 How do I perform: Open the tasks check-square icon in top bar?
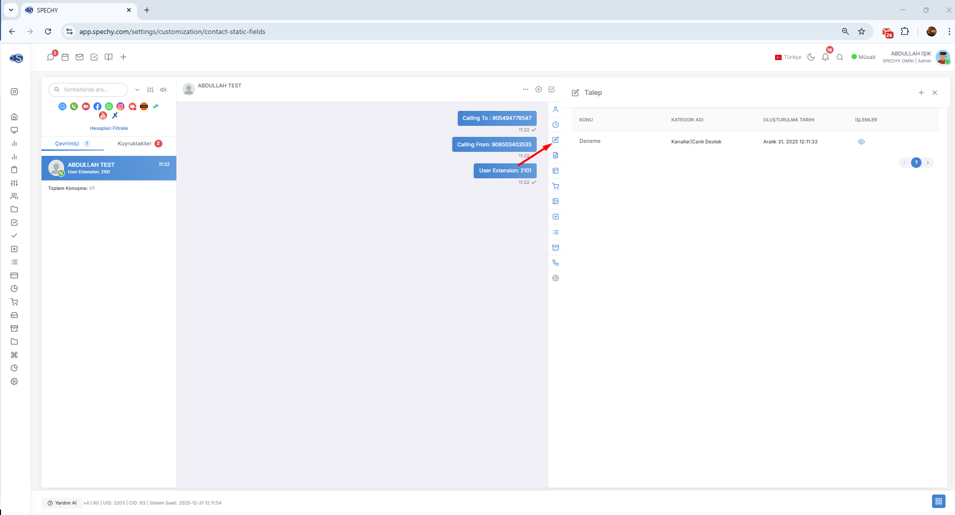(94, 57)
